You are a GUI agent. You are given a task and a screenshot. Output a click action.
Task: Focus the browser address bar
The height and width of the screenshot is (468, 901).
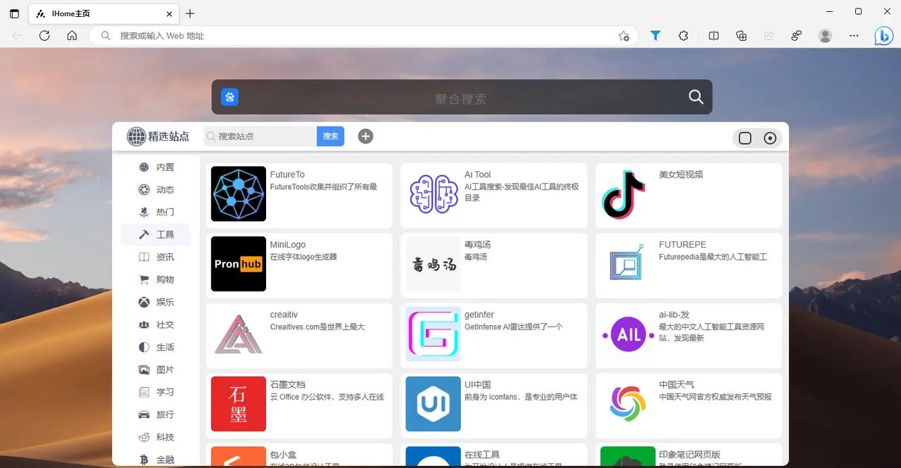click(x=363, y=35)
